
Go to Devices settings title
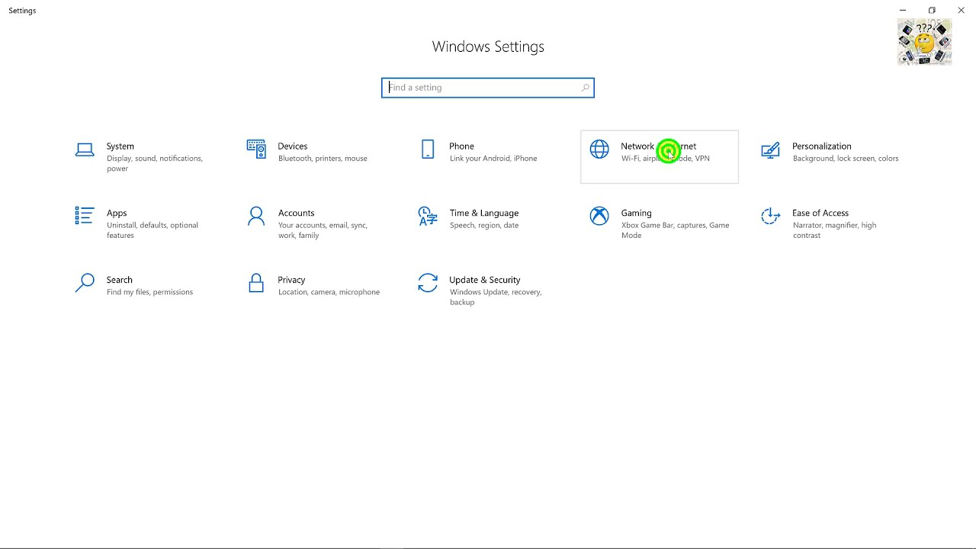pos(293,146)
